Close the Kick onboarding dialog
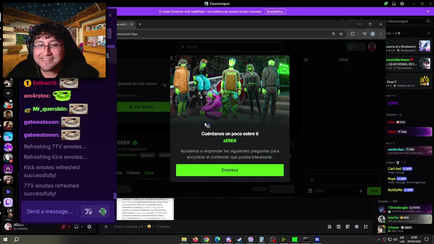Viewport: 434px width, 244px height. 280,64
